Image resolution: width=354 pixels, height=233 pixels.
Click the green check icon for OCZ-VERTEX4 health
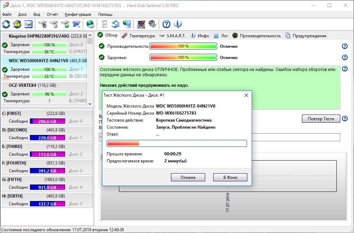point(5,94)
